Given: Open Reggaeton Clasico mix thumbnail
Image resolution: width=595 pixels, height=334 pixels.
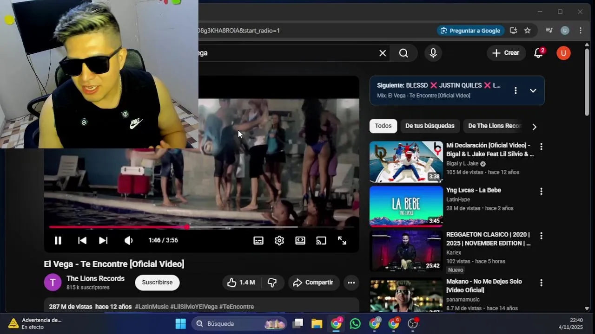Looking at the screenshot, I should coord(406,251).
